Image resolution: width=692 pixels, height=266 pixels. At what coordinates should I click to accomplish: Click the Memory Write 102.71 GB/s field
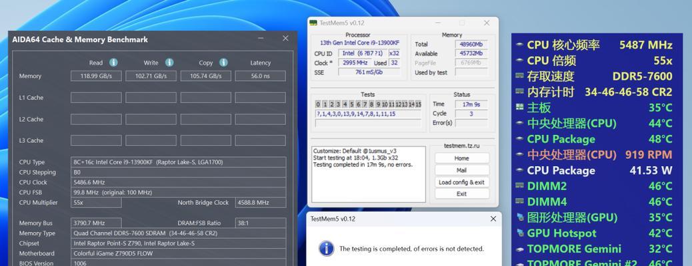pos(151,76)
